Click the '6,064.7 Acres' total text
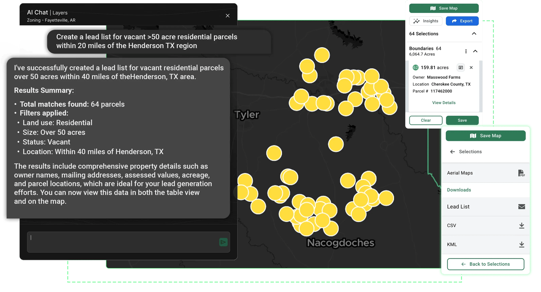 pyautogui.click(x=422, y=54)
